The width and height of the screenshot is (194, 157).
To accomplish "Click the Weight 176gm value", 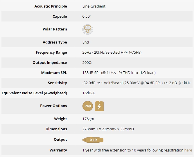I will [88, 119].
